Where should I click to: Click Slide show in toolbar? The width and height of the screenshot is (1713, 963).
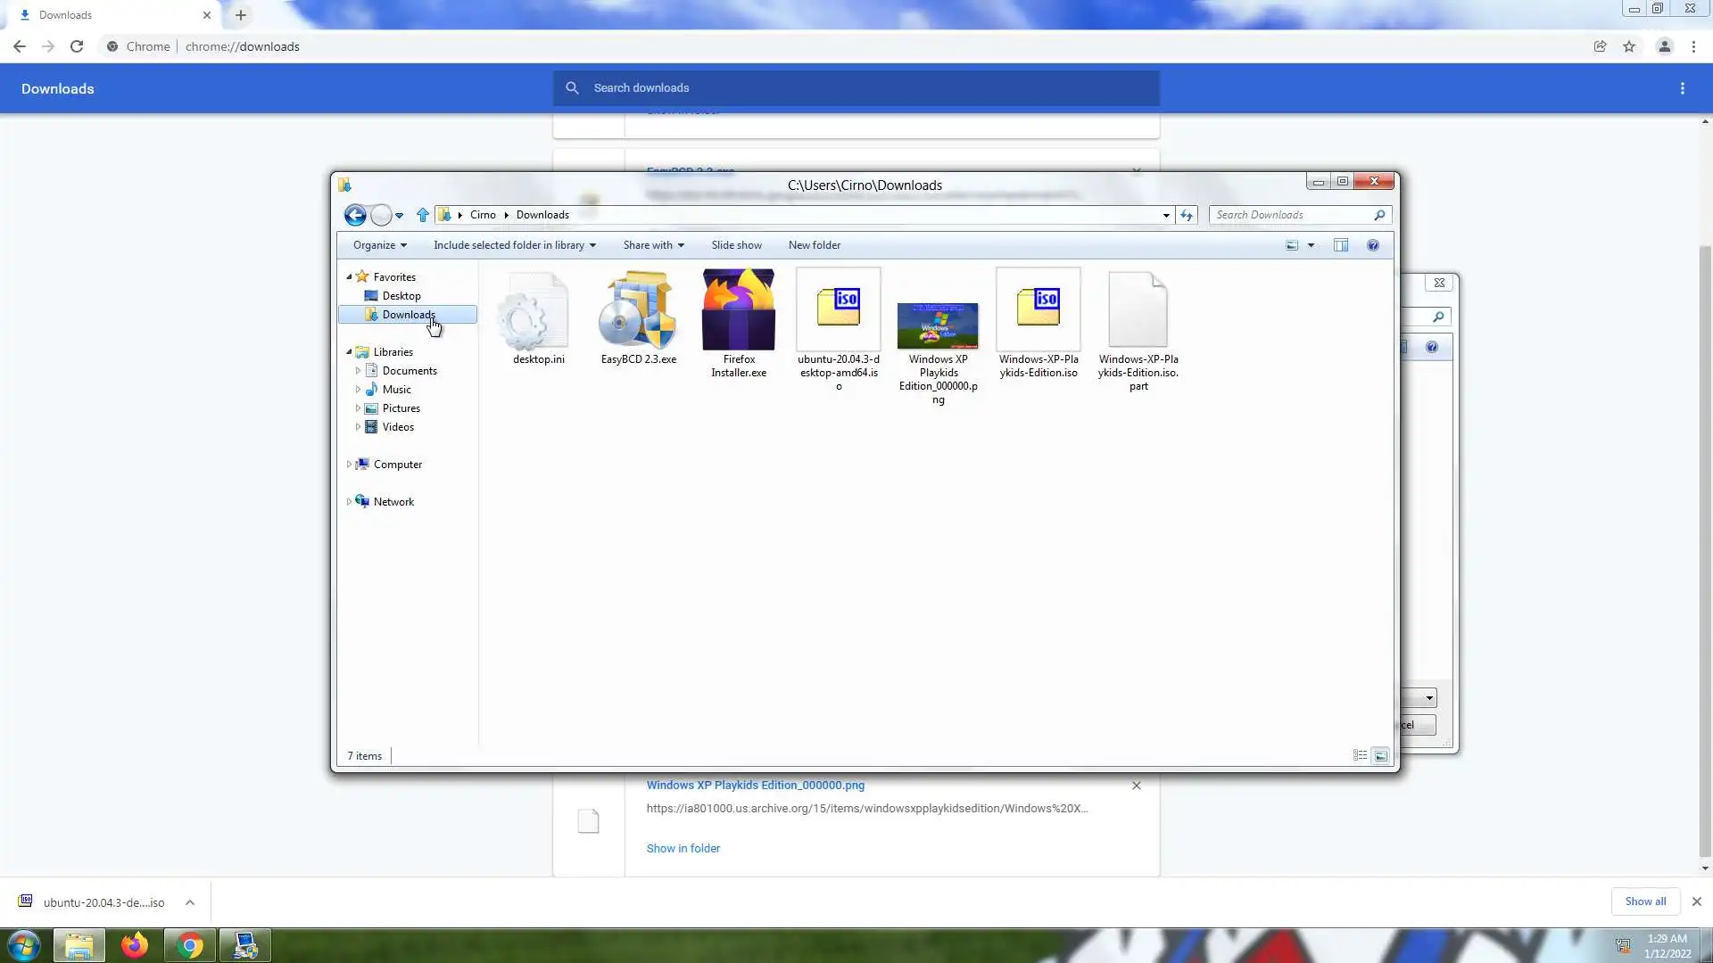[x=736, y=245]
